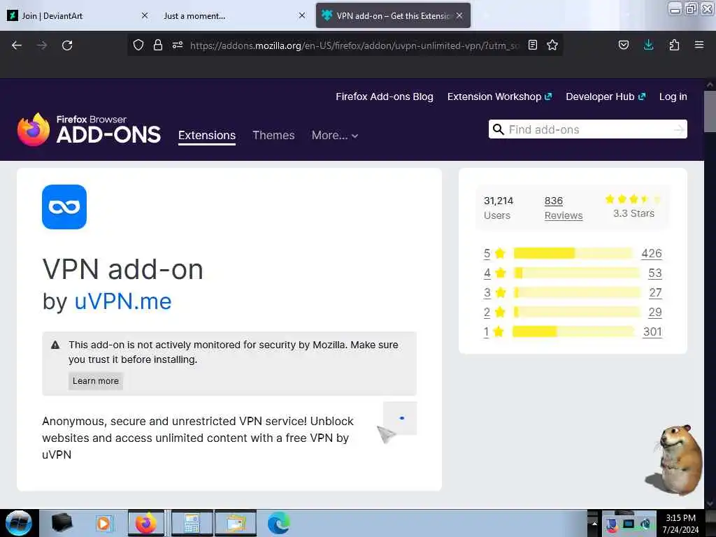Open Save to Pocket icon
Image resolution: width=716 pixels, height=537 pixels.
tap(623, 45)
